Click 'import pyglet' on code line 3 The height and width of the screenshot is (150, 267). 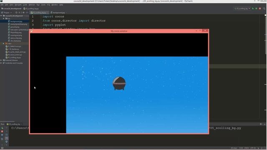coord(54,25)
